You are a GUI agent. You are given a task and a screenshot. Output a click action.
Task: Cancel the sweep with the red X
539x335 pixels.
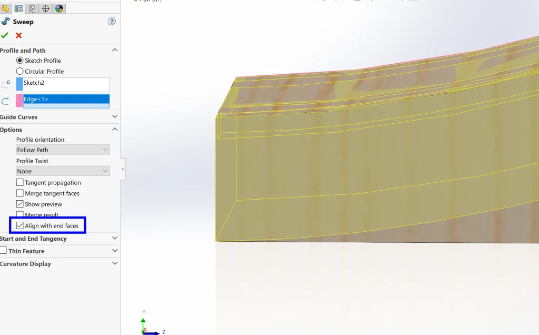pyautogui.click(x=19, y=35)
